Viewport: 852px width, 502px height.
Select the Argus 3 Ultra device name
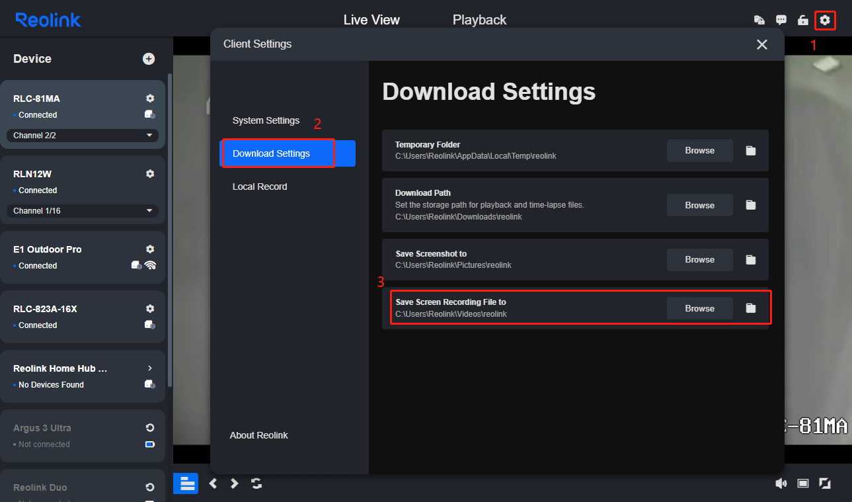[x=42, y=428]
